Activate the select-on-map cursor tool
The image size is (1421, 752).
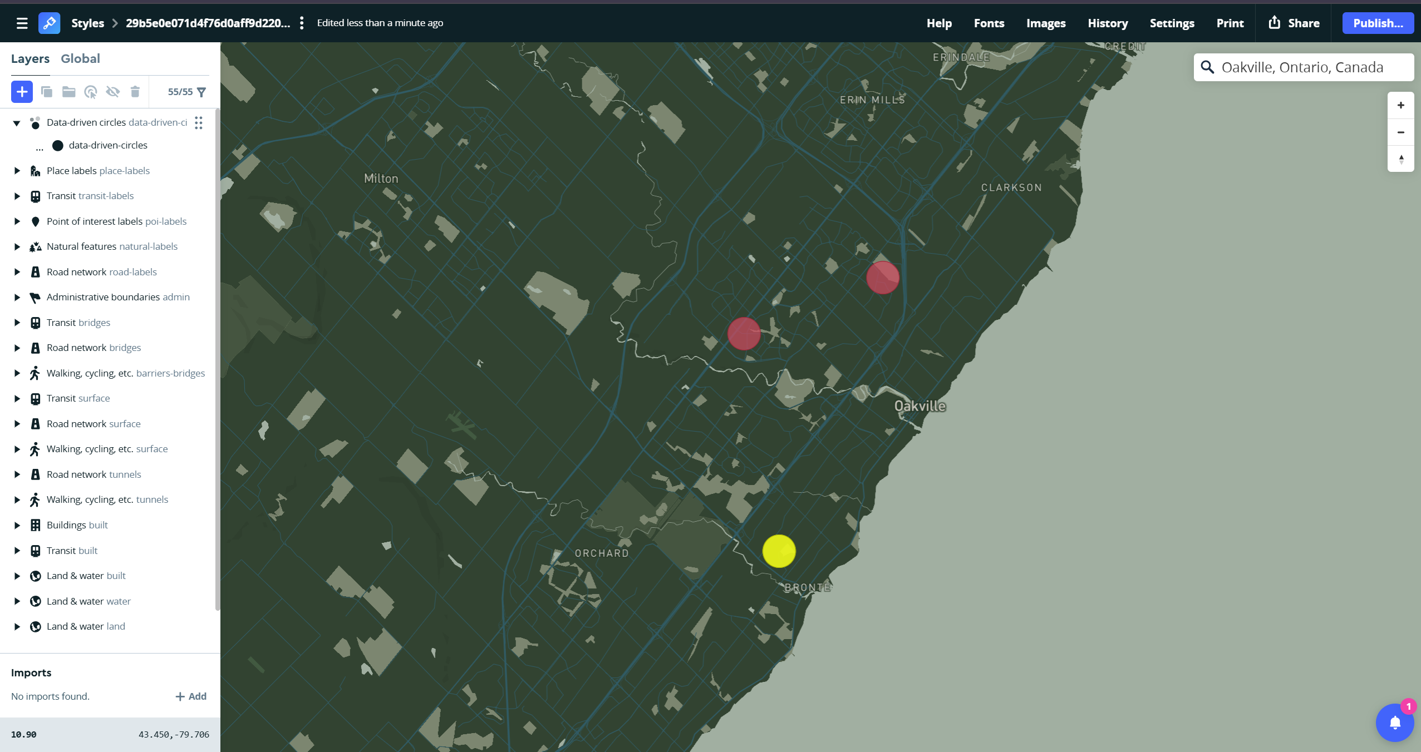(x=90, y=91)
